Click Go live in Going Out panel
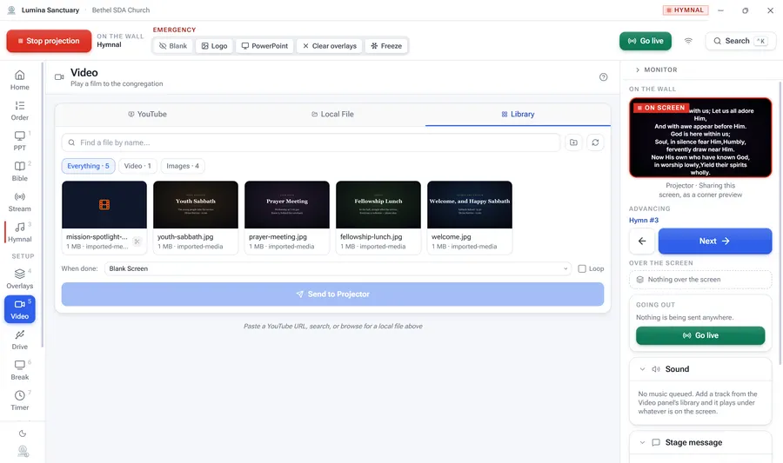 pos(700,335)
